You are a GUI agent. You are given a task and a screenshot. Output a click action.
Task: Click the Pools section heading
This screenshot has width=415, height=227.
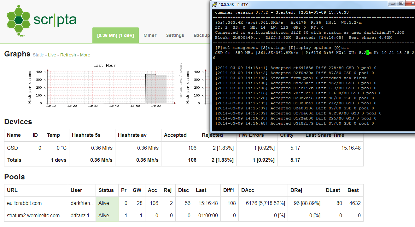pyautogui.click(x=15, y=177)
